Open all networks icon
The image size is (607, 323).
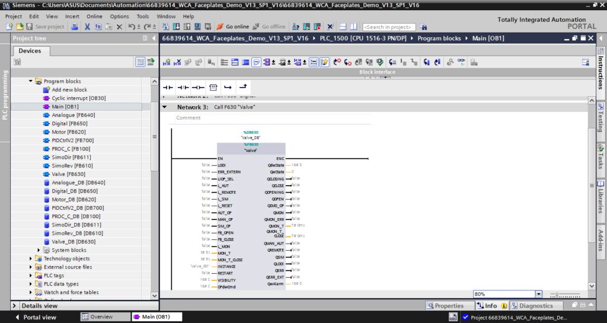pyautogui.click(x=235, y=62)
